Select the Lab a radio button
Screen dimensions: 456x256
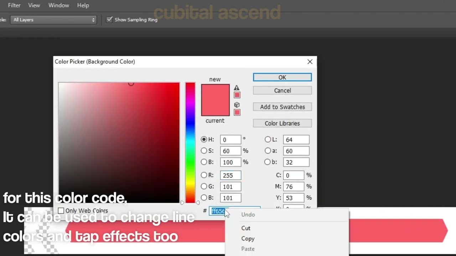pyautogui.click(x=268, y=151)
